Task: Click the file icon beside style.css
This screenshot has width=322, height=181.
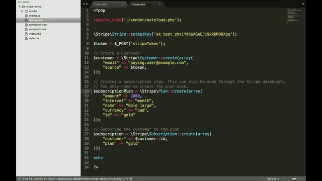Action: [x=26, y=38]
